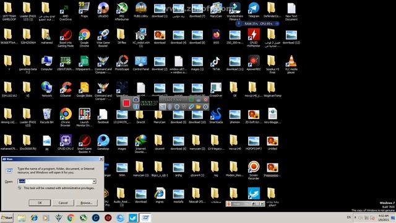
Task: Cancel the Run dialog
Action: [x=63, y=203]
